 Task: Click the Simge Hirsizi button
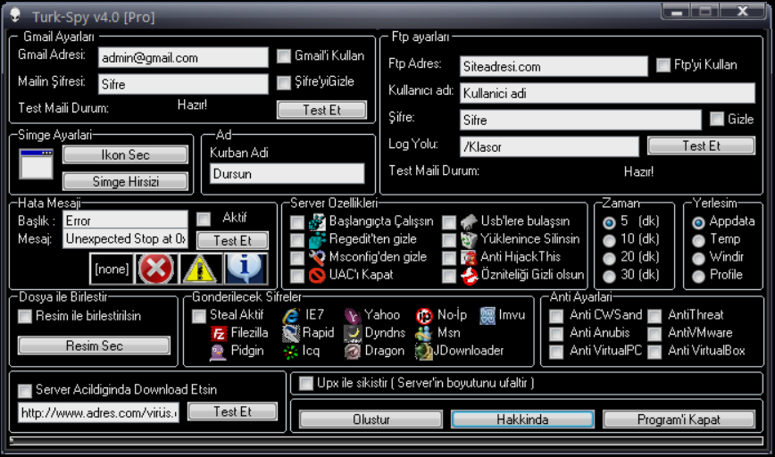pos(126,181)
